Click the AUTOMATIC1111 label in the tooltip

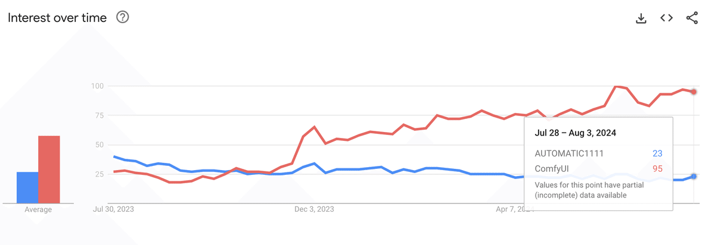(569, 153)
